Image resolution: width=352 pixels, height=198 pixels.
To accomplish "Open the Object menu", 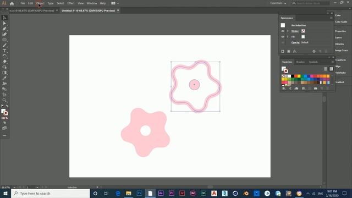I will click(x=40, y=3).
